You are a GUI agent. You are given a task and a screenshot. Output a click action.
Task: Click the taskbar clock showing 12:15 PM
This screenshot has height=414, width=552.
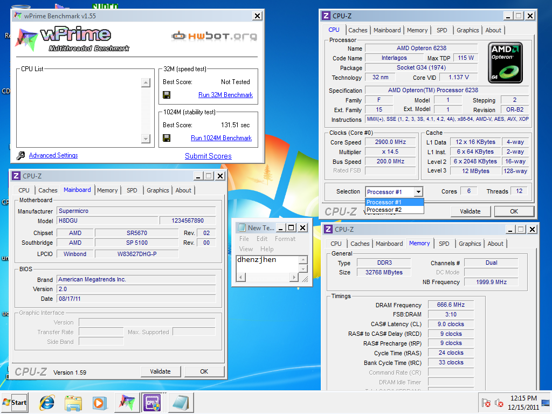click(x=523, y=403)
